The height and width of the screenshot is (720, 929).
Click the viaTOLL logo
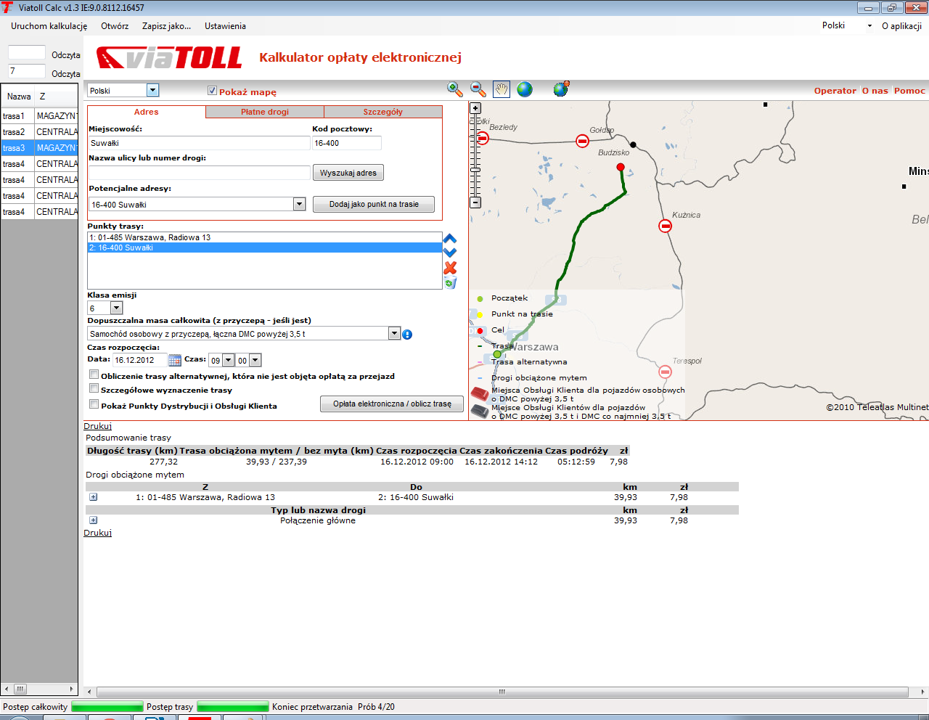pyautogui.click(x=169, y=58)
